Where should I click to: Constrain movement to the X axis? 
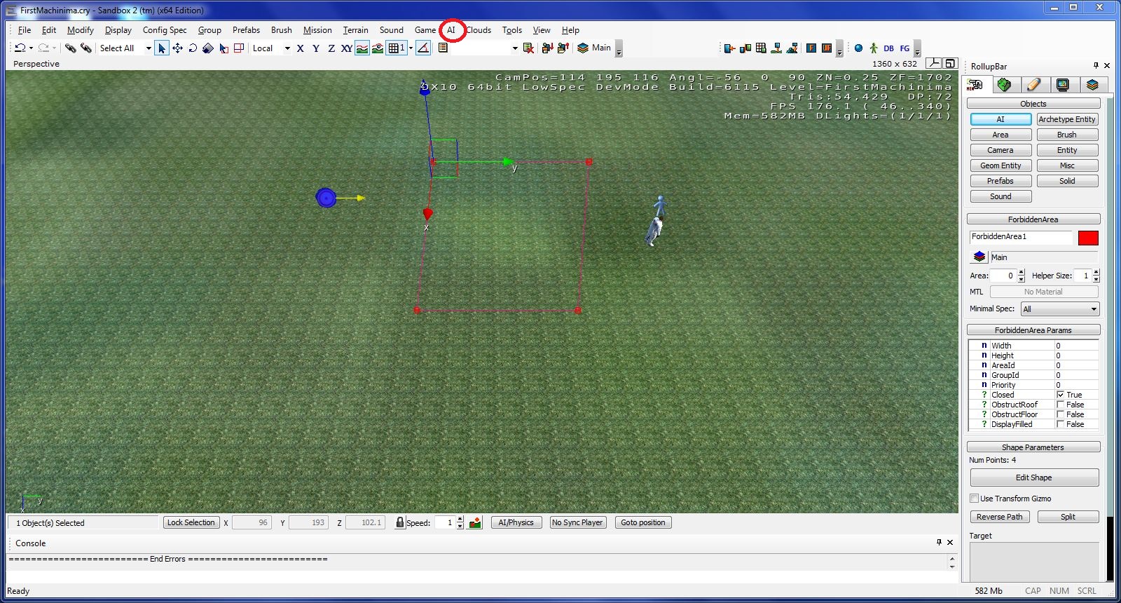(301, 48)
